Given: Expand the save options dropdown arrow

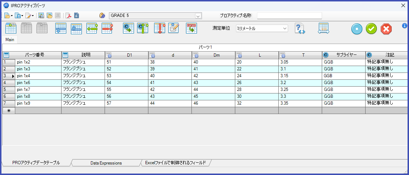Looking at the screenshot, I should 22,16.
